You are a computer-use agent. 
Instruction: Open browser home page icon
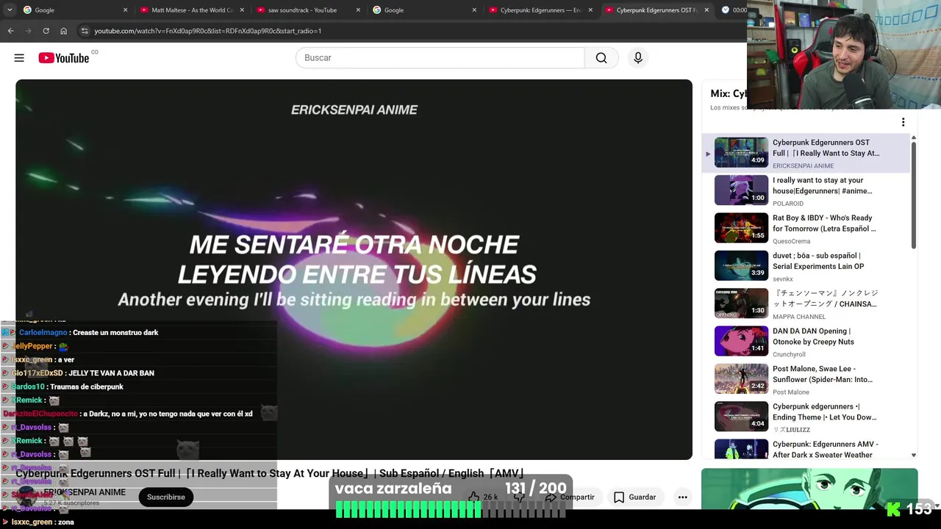pos(63,31)
